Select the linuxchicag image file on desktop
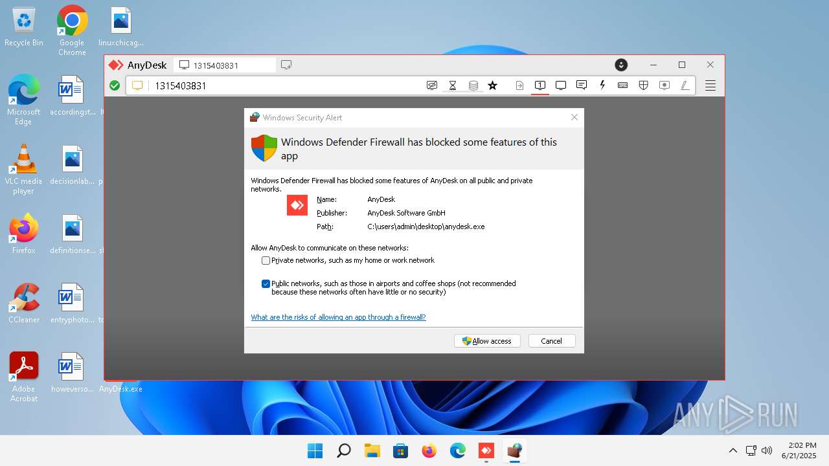Image resolution: width=829 pixels, height=466 pixels. click(x=121, y=28)
